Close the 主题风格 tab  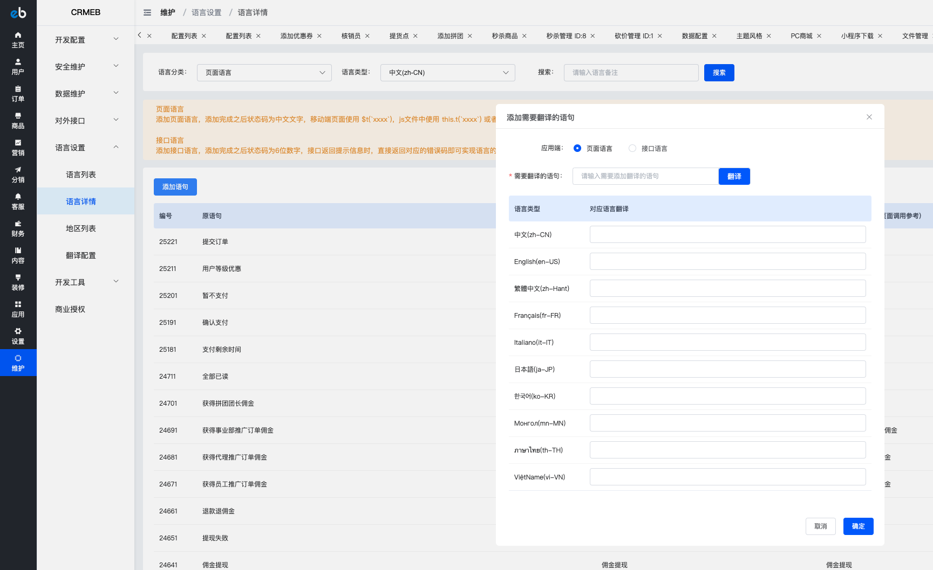[x=769, y=36]
